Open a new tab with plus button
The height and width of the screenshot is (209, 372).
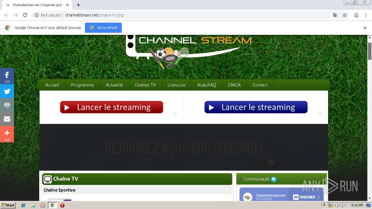(x=78, y=5)
